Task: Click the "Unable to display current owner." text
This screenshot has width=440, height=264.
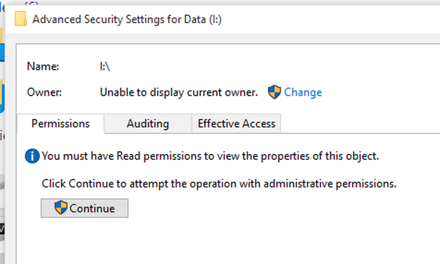Action: point(179,92)
